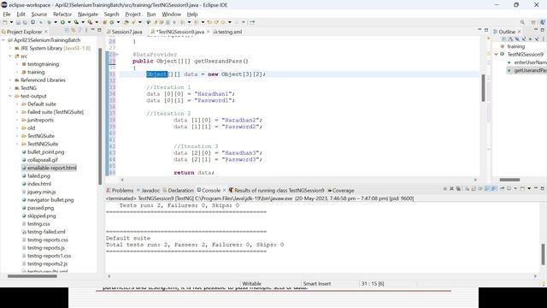Toggle Hide Static Members in Outline
547x308 pixels.
[524, 39]
